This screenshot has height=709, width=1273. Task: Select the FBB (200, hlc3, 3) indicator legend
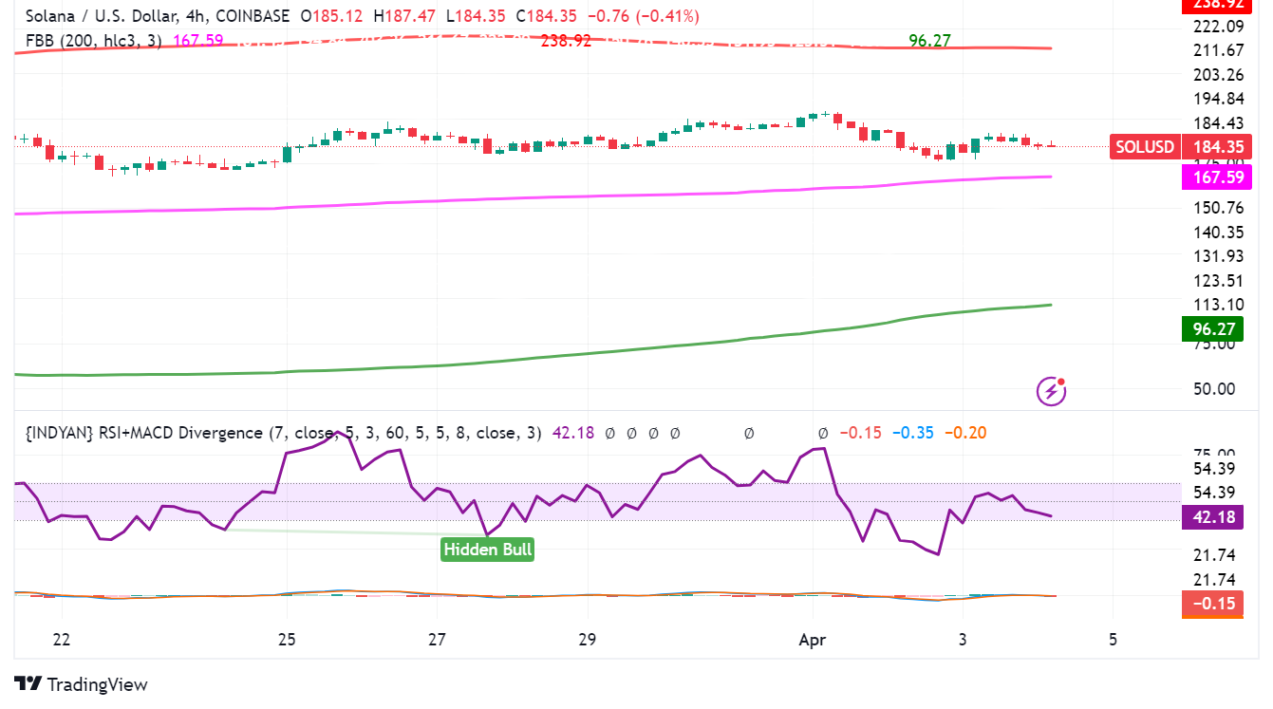93,41
